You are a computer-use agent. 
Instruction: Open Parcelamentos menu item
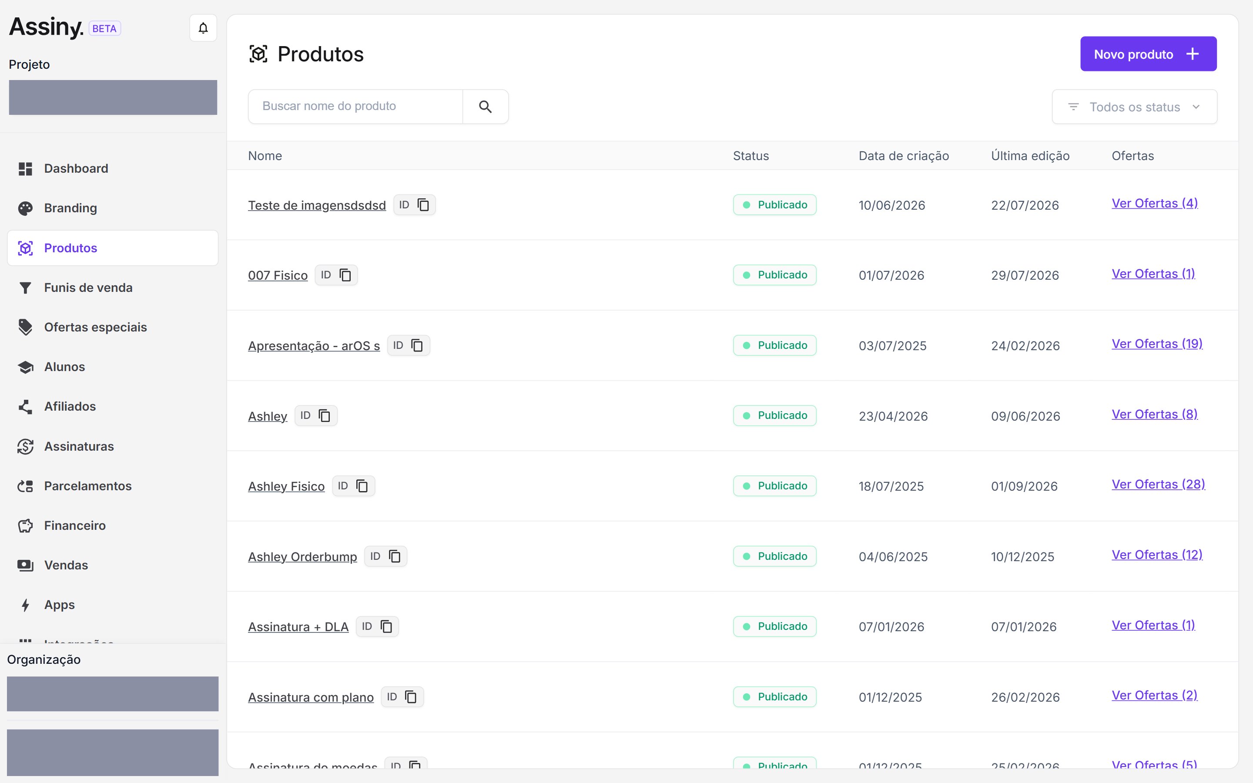coord(112,486)
